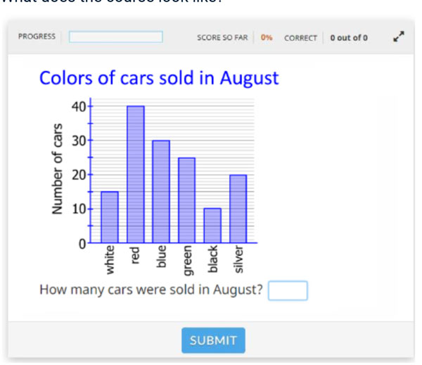Click the empty progress bar
This screenshot has width=422, height=365.
point(116,37)
